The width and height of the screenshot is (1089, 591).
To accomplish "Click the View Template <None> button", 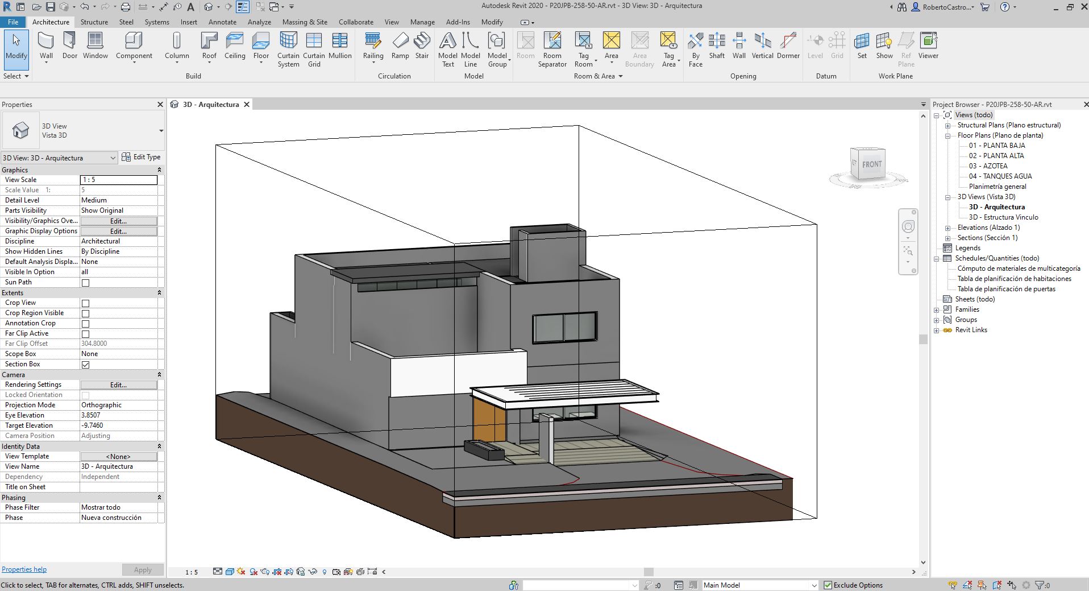I will pyautogui.click(x=118, y=456).
